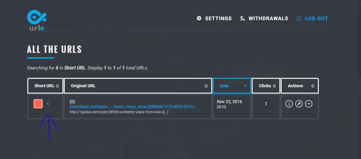Sort by the Original URL column arrows
Screen dimensions: 361x159
tap(206, 86)
